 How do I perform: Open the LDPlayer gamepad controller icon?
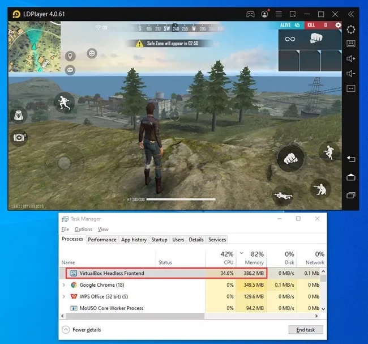[x=250, y=14]
